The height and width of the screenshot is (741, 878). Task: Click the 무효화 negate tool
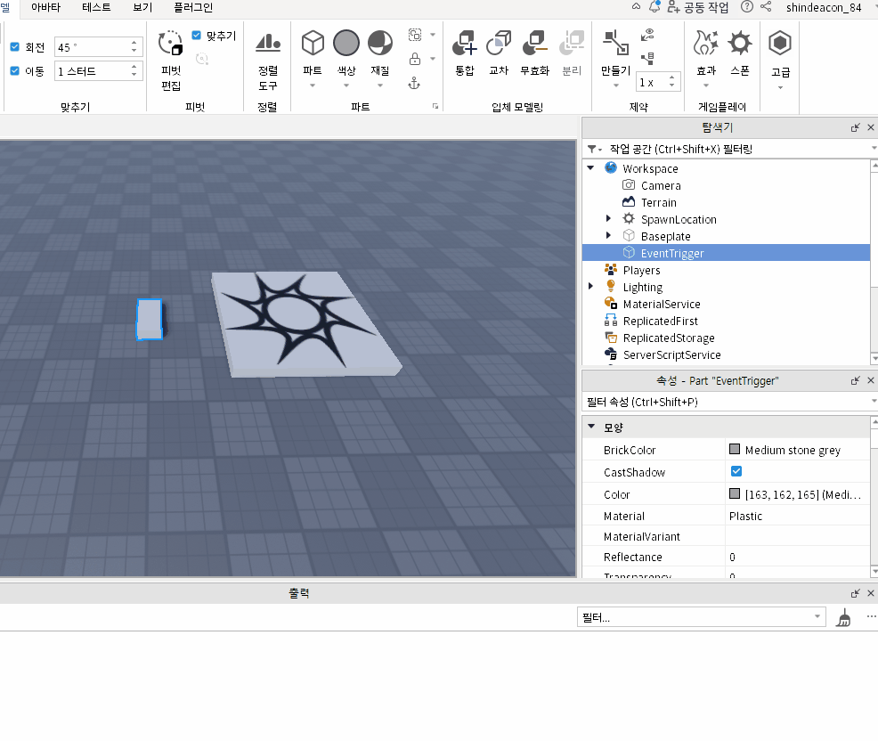pyautogui.click(x=535, y=53)
